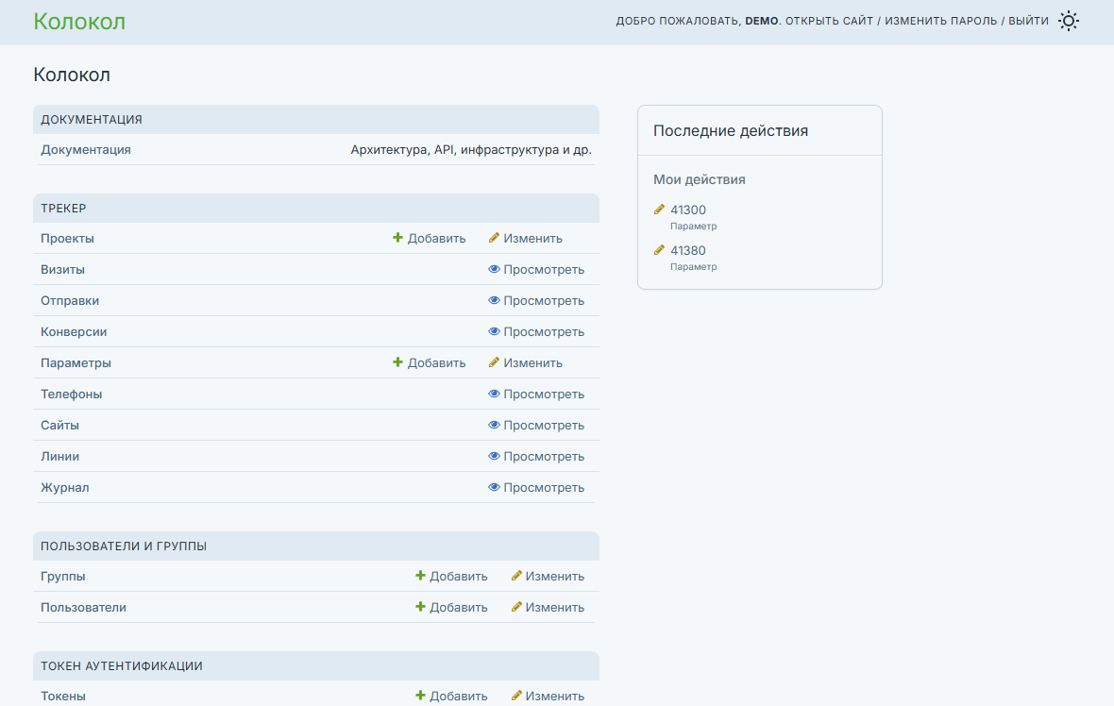Open the Документация model link
The width and height of the screenshot is (1114, 706).
click(x=86, y=150)
